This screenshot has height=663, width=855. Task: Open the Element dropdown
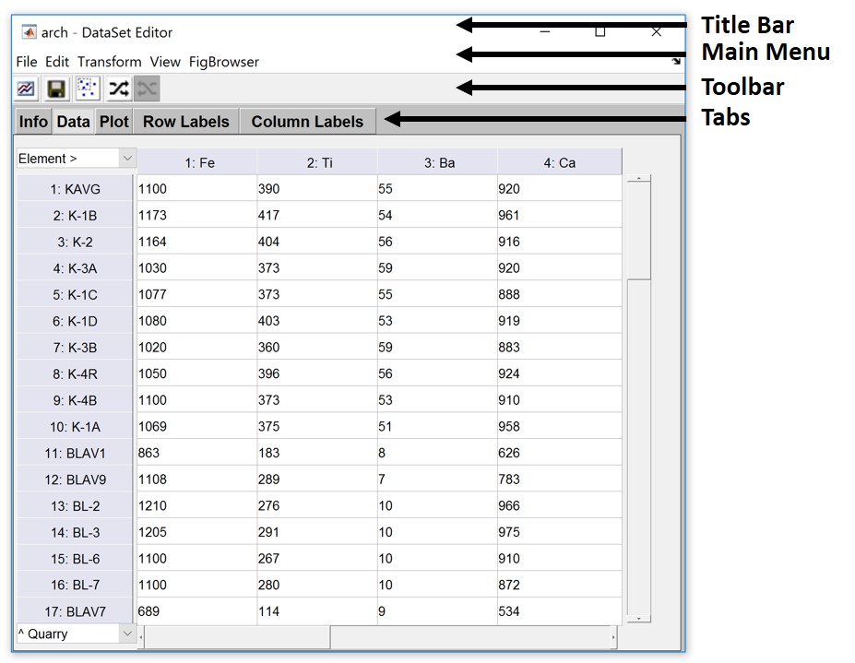click(77, 159)
